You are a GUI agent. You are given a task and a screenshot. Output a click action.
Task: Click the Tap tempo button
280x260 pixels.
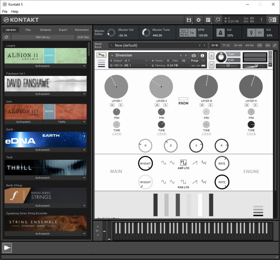tap(192, 33)
